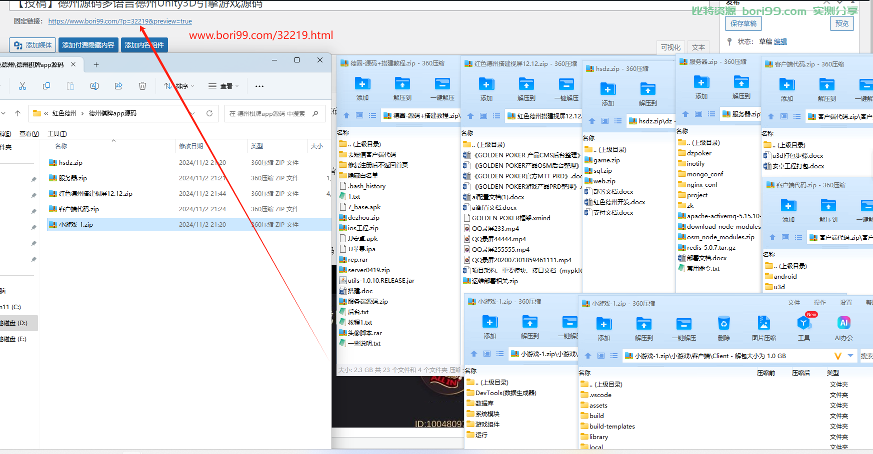Open a new File Explorer tab with plus
This screenshot has width=873, height=454.
click(x=96, y=64)
